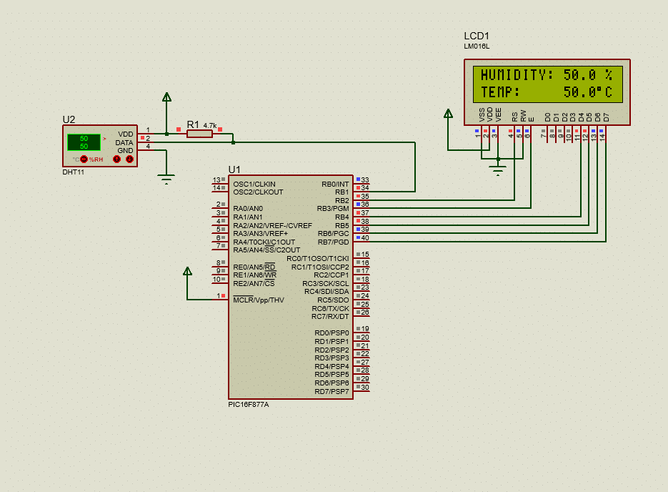Image resolution: width=668 pixels, height=492 pixels.
Task: Click the LCD D4 pin label
Action: tap(581, 117)
